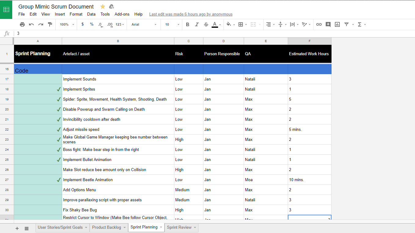Click Add Sheet plus button
The height and width of the screenshot is (233, 415).
[17, 228]
